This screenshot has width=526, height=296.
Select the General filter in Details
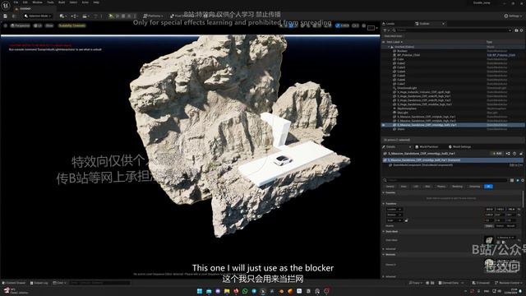(x=390, y=187)
